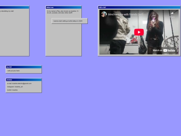Select the 'c00l v1d!!' window title bar
This screenshot has height=136, width=181.
point(139,7)
